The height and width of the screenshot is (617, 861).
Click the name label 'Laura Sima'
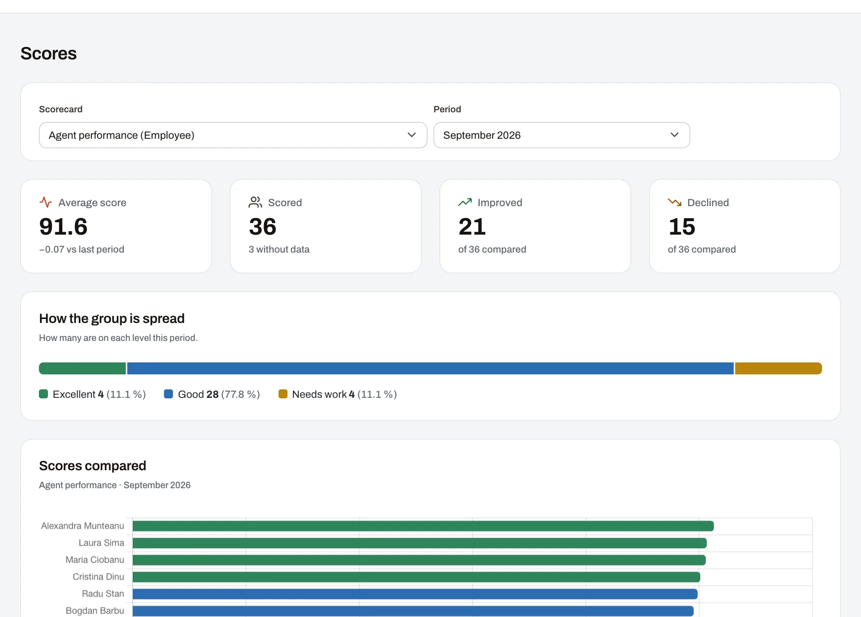tap(101, 543)
